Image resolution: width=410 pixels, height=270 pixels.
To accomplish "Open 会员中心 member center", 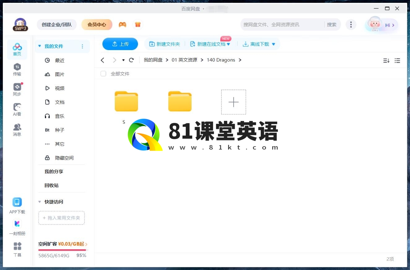I will 97,24.
